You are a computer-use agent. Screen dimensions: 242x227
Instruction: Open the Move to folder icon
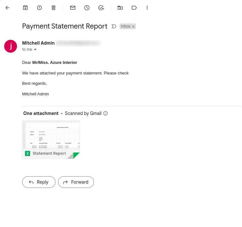point(120,8)
